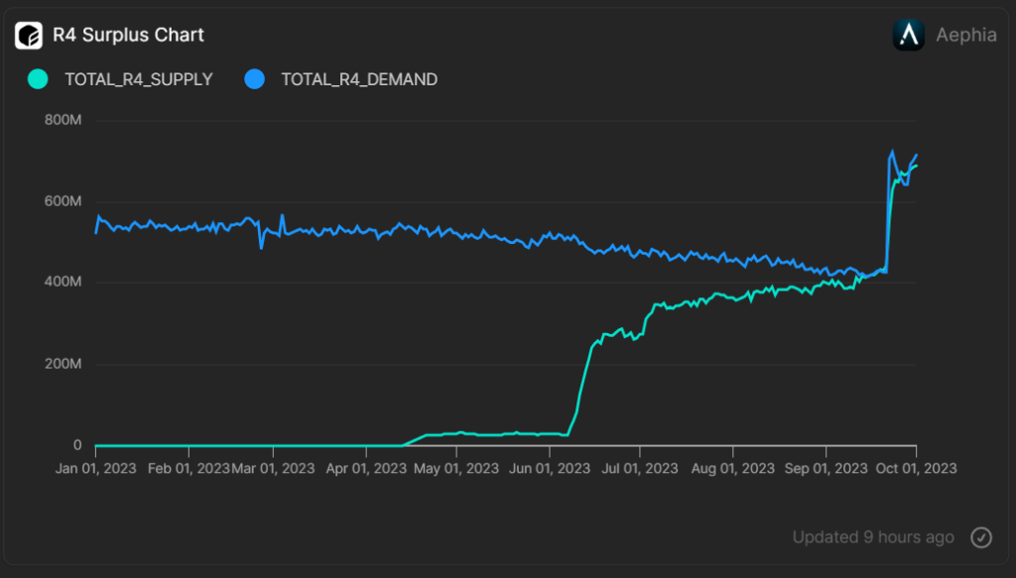The height and width of the screenshot is (578, 1016).
Task: Select the Oct 01, 2023 axis label
Action: 915,468
